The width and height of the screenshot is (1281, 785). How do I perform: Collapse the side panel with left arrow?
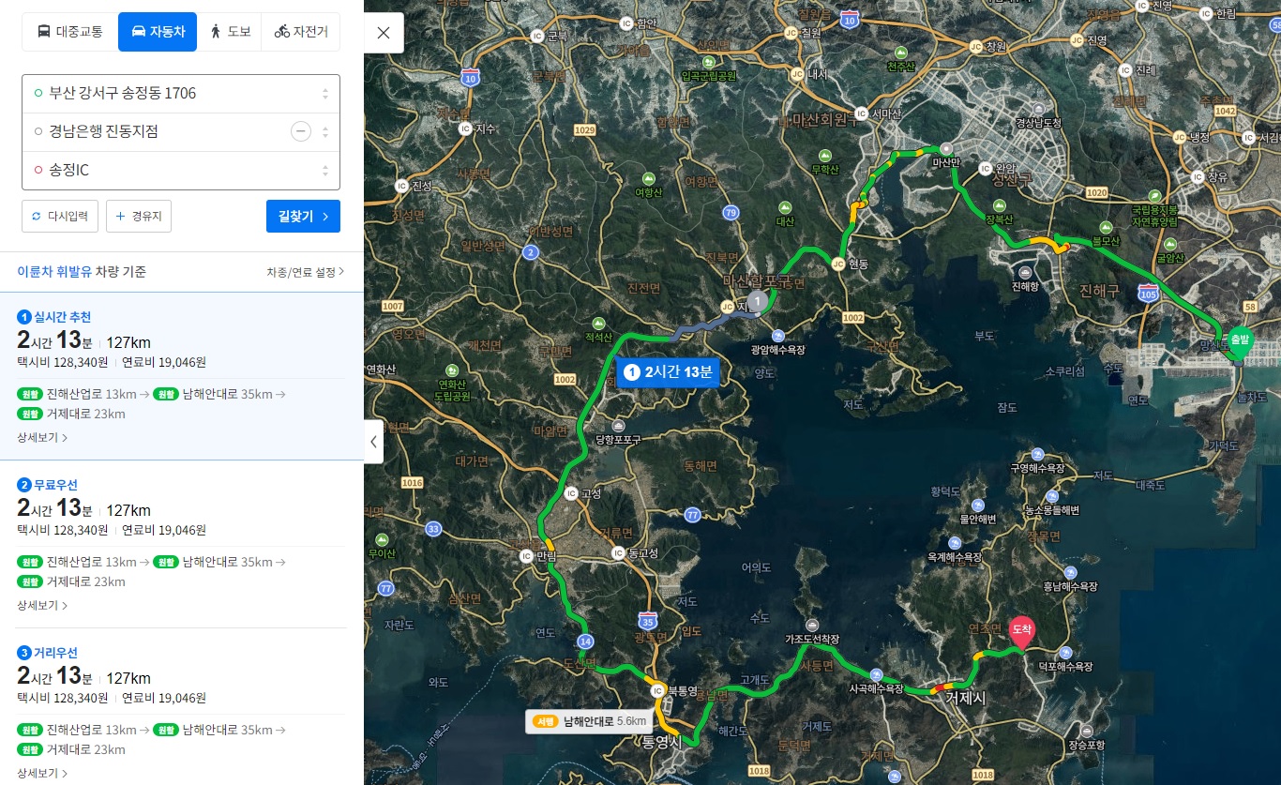pos(374,441)
